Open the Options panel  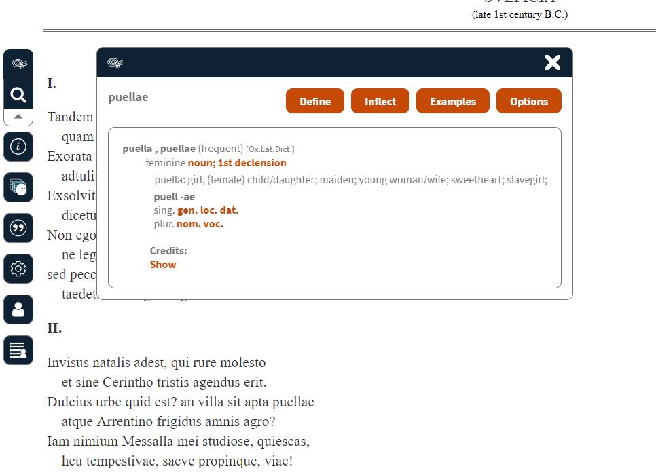tap(529, 100)
